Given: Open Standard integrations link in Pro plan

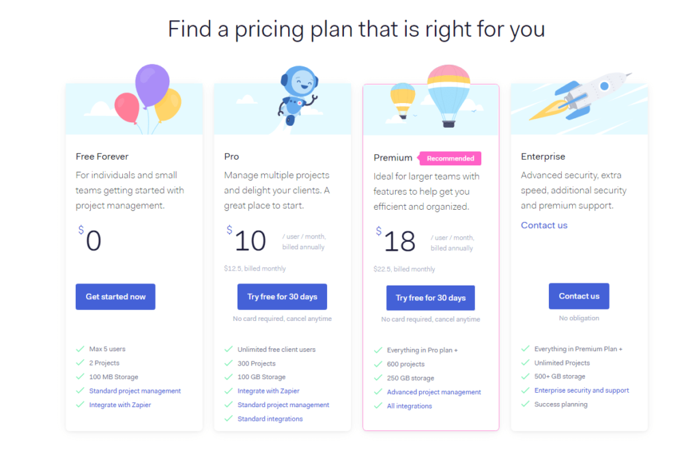Looking at the screenshot, I should pyautogui.click(x=270, y=419).
